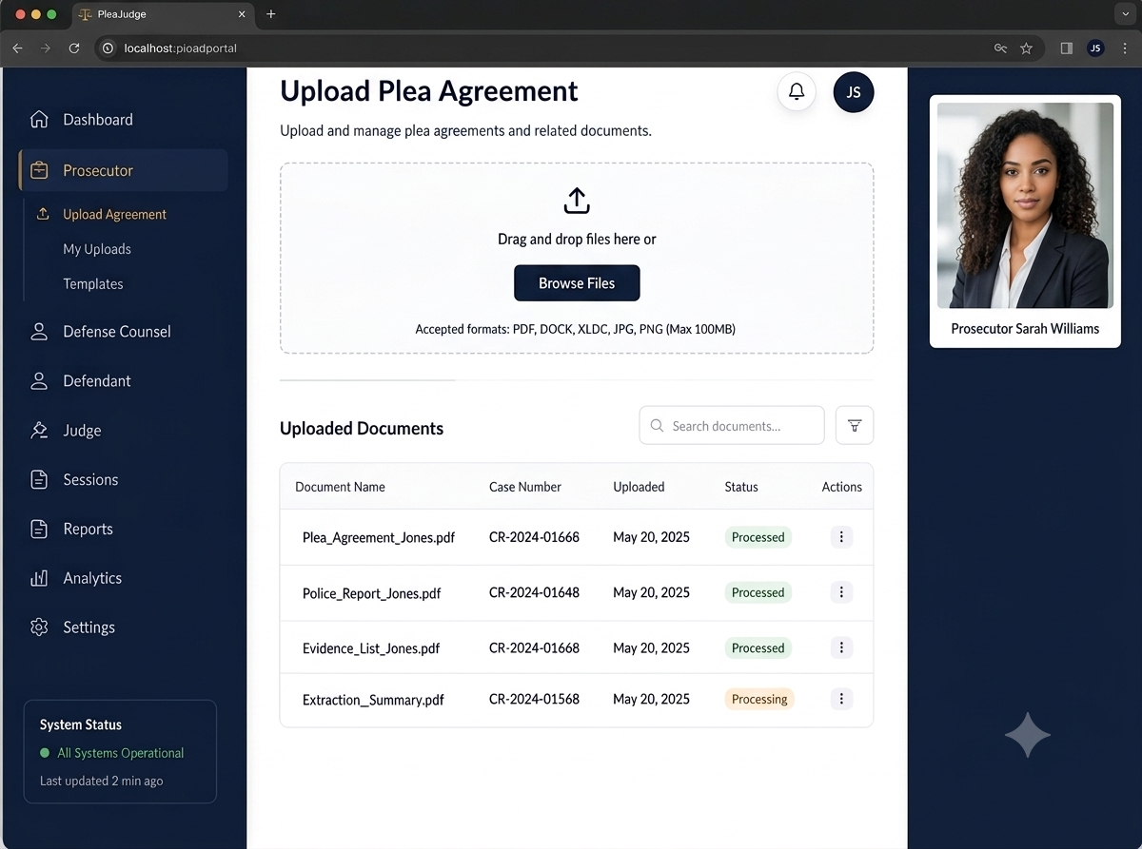This screenshot has width=1142, height=849.
Task: Click the password key icon in address bar
Action: click(1000, 48)
